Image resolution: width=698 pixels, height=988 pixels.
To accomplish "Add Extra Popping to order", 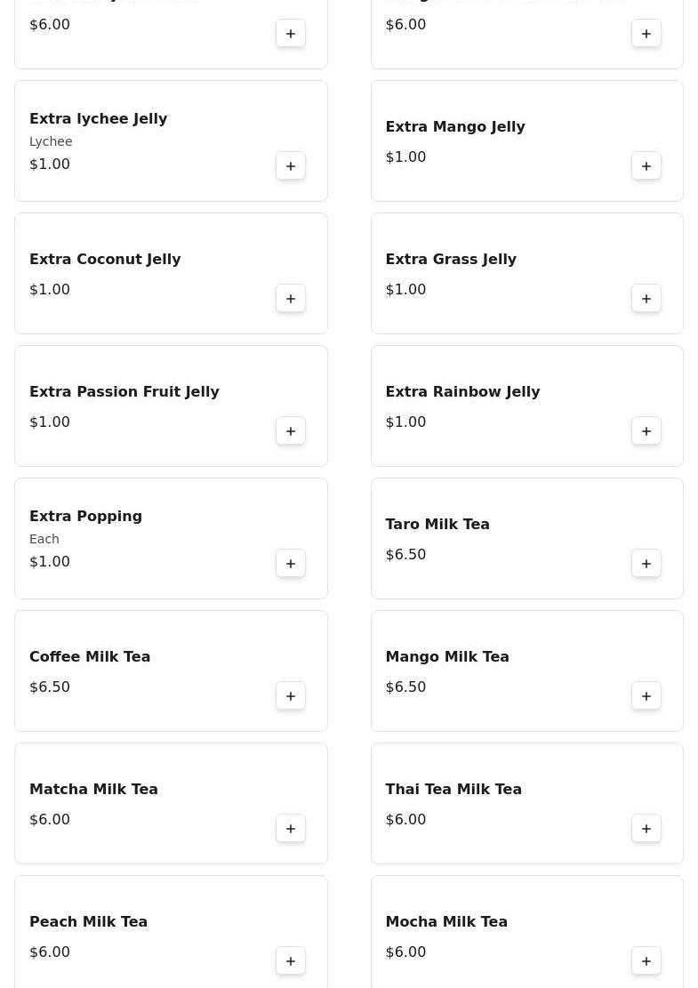I will click(291, 564).
